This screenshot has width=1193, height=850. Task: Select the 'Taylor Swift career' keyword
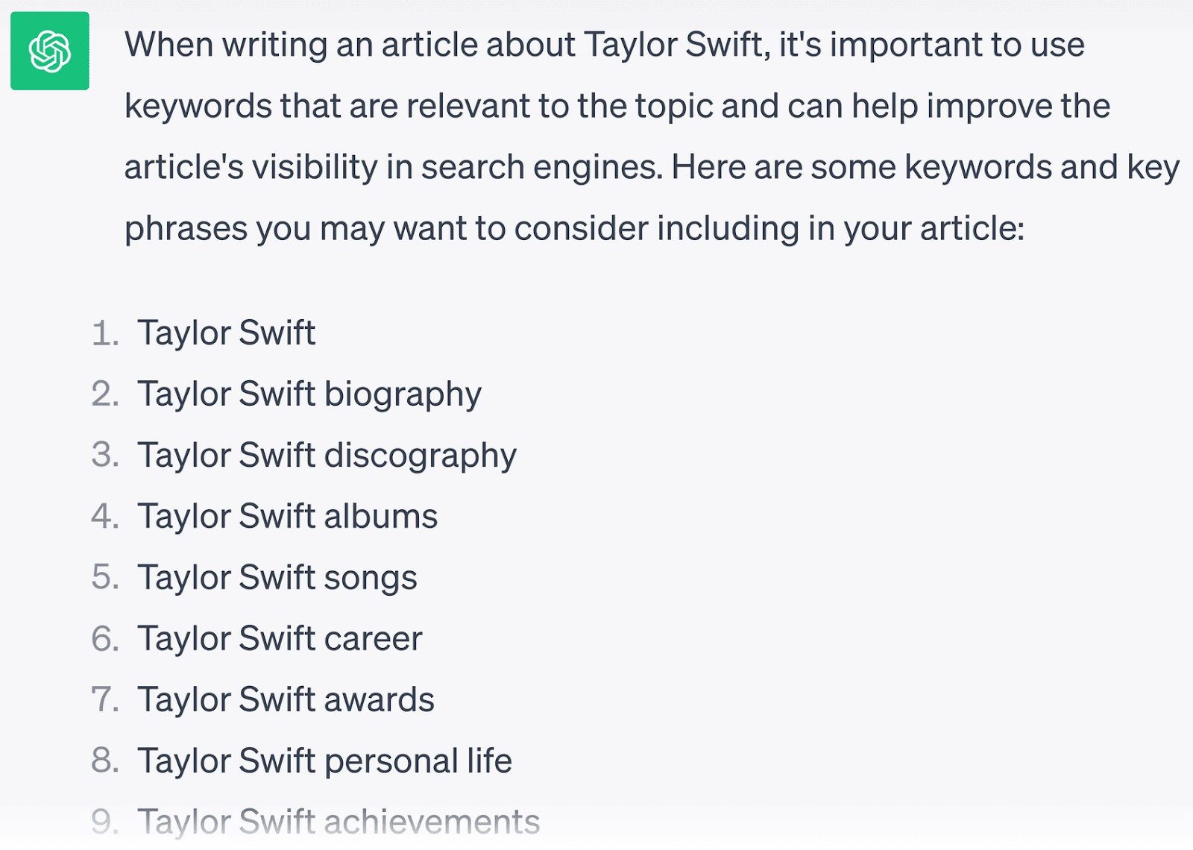[280, 638]
